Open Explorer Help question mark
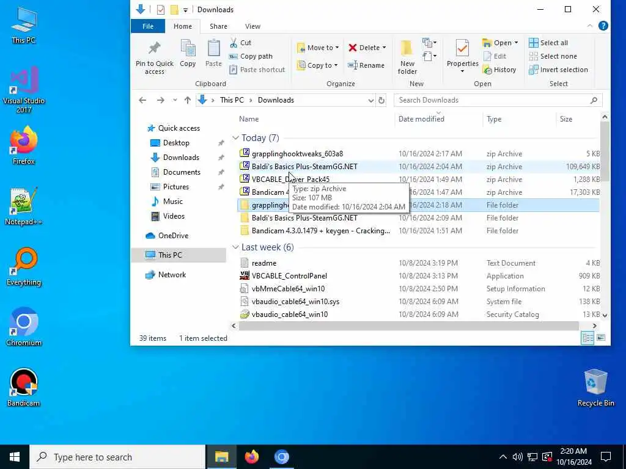 603,26
